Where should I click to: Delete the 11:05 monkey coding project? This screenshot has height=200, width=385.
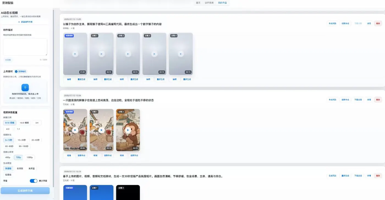click(378, 24)
